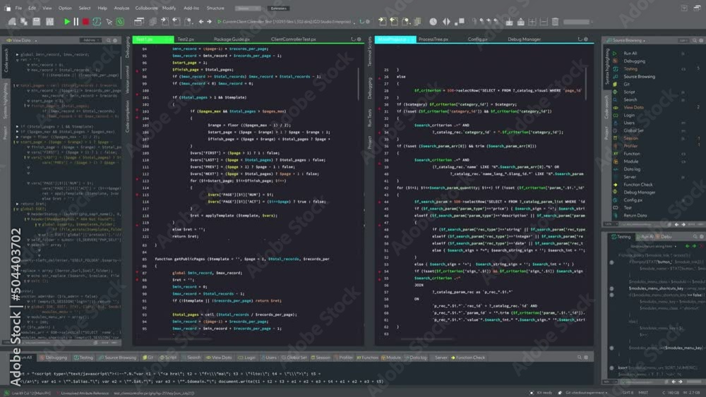Click the Extensions button in menu bar

point(278,8)
